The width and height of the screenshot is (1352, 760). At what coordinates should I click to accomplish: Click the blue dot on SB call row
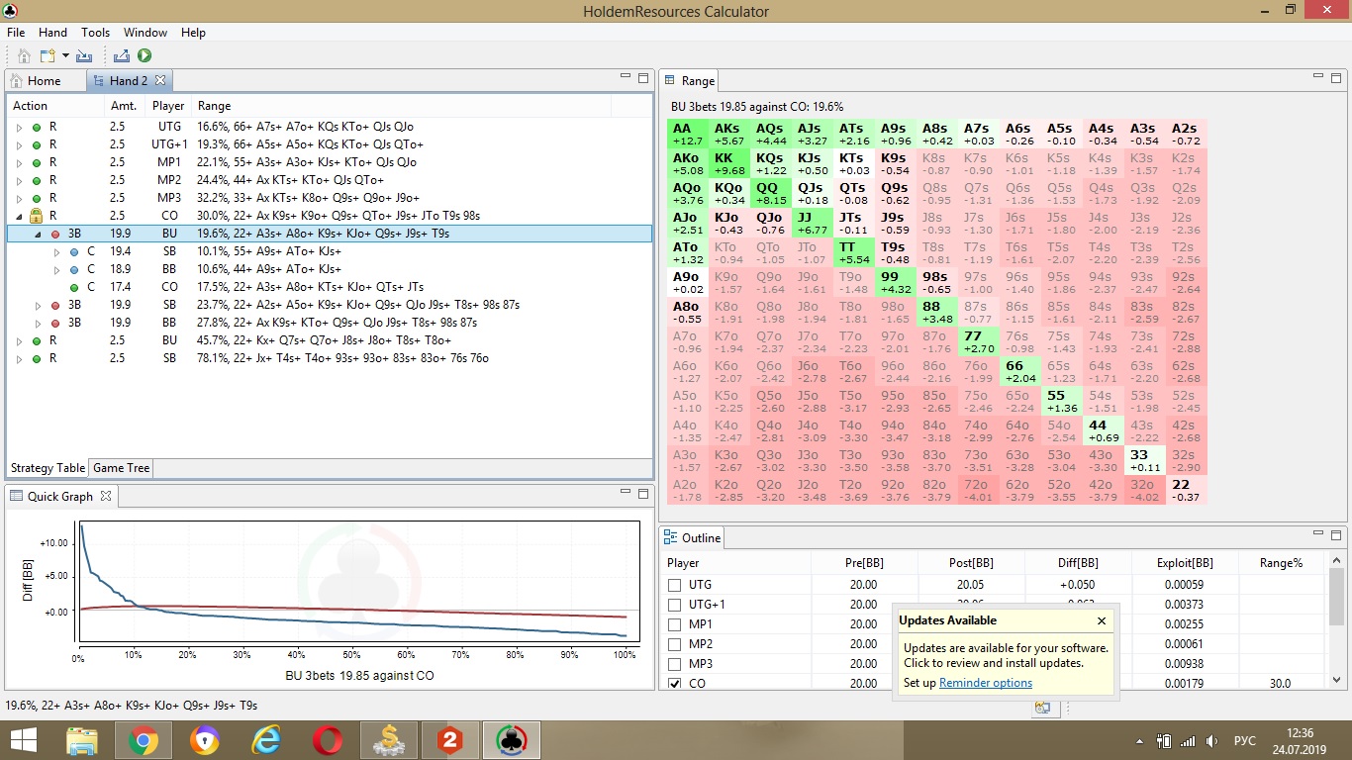[x=73, y=251]
